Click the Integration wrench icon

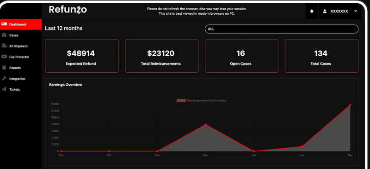click(4, 78)
